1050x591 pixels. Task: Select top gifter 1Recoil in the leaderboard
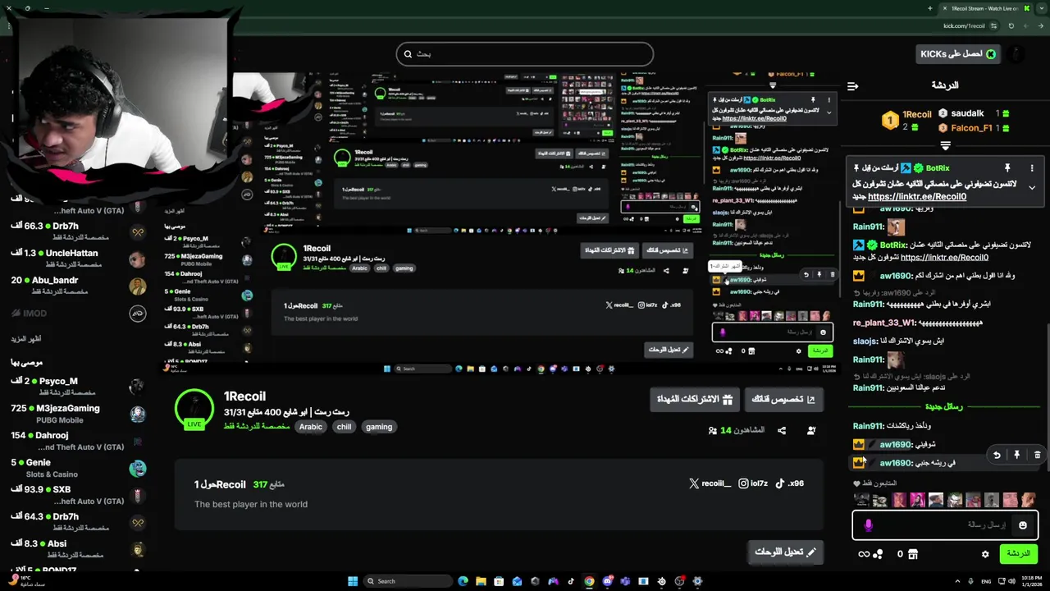[906, 121]
